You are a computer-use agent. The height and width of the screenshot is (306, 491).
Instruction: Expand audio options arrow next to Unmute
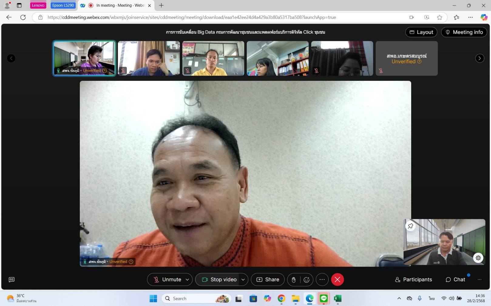tap(187, 280)
